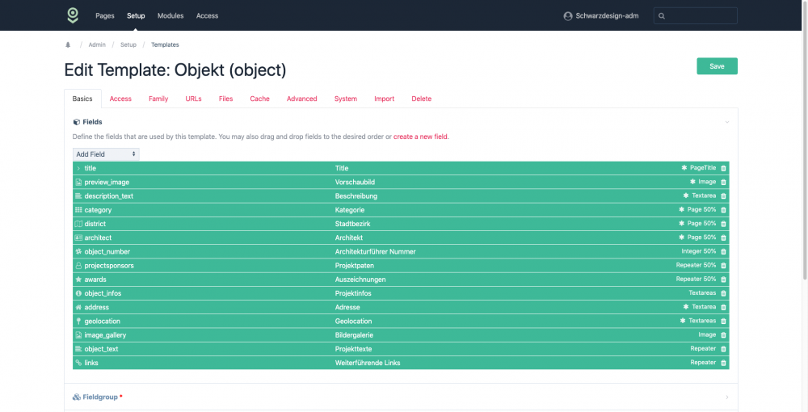Click trash icon on category row
Screen dimensions: 808x412
[x=723, y=210]
